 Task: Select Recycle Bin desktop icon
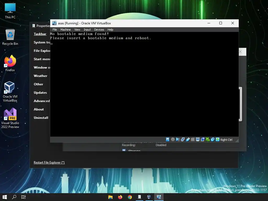10,37
